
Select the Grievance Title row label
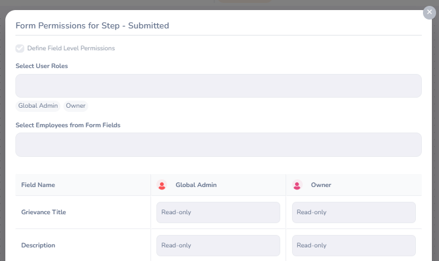tap(43, 212)
